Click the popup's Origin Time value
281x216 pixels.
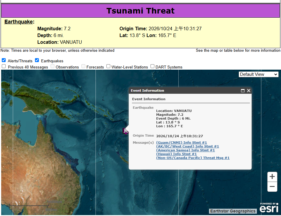[180, 136]
